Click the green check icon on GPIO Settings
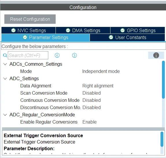This screenshot has height=158, width=166. tap(123, 30)
